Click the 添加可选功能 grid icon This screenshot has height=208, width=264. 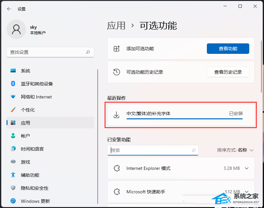click(x=116, y=48)
